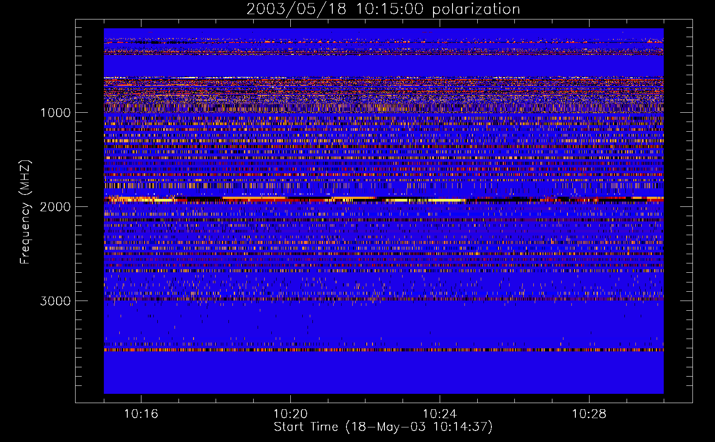
Task: Click the 10:28 time tick label
Action: pyautogui.click(x=589, y=414)
